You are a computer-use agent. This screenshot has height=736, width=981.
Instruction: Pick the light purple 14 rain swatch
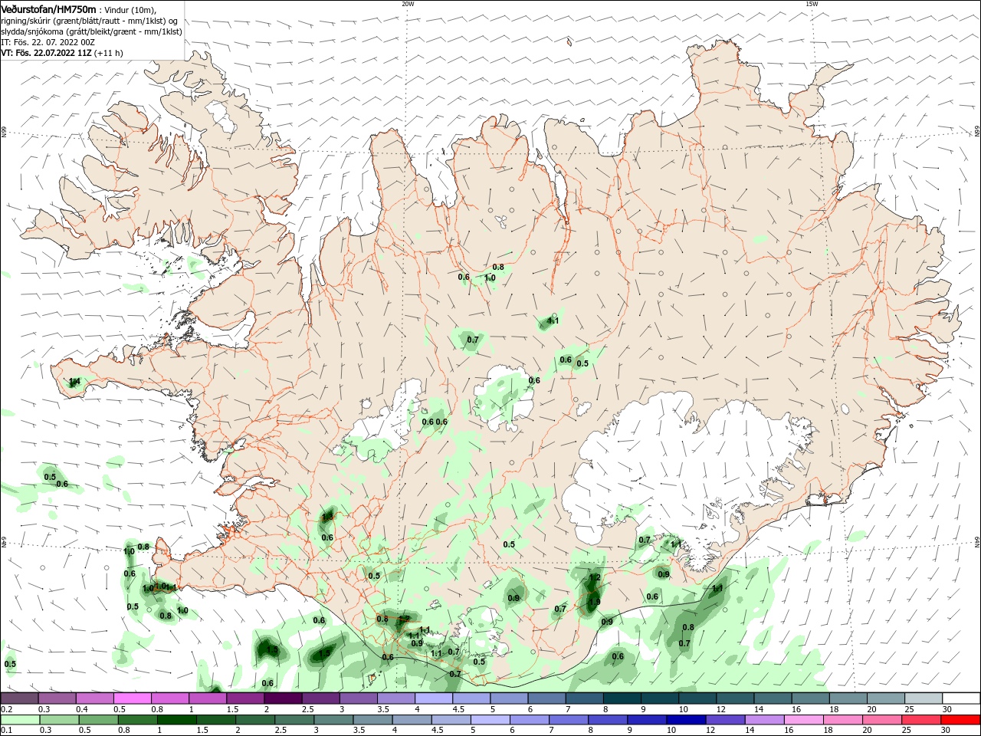pos(764,720)
